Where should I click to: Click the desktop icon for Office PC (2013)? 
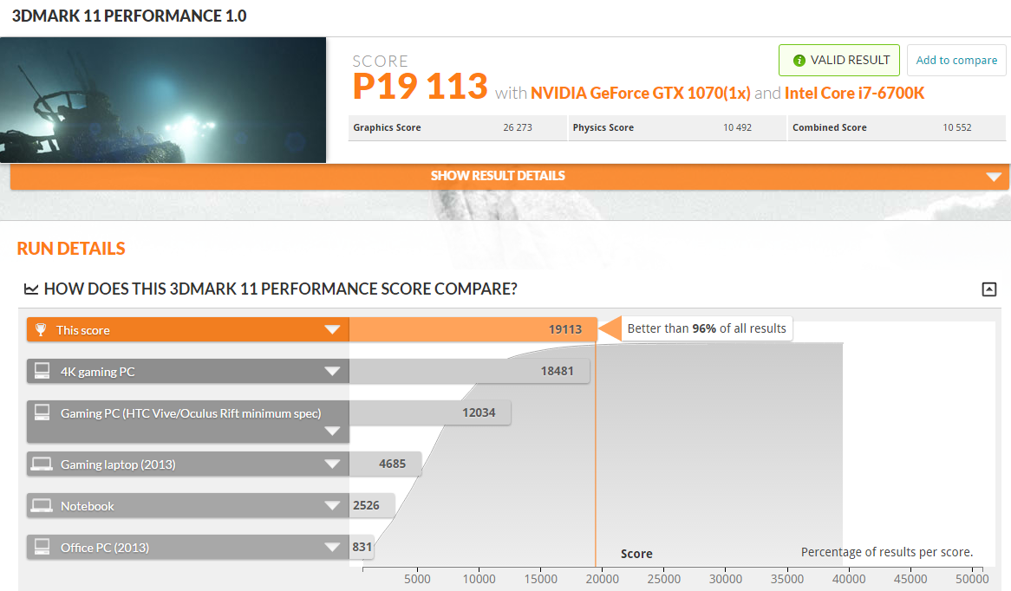[42, 547]
